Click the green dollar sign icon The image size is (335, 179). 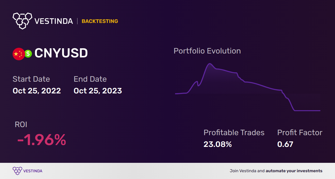click(x=28, y=54)
